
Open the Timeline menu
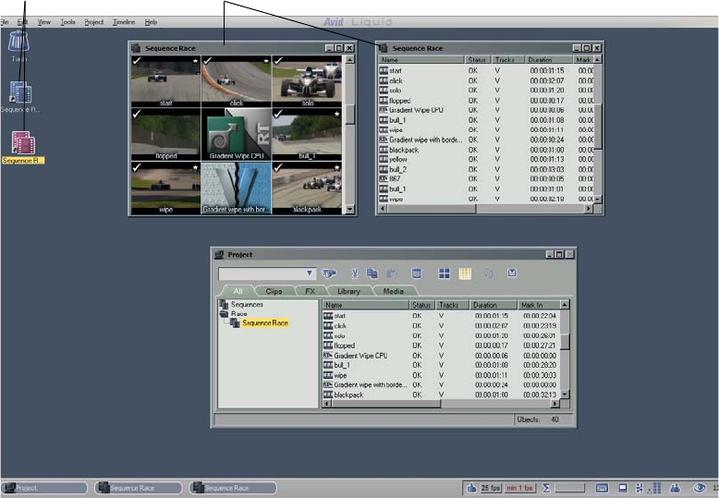point(124,21)
